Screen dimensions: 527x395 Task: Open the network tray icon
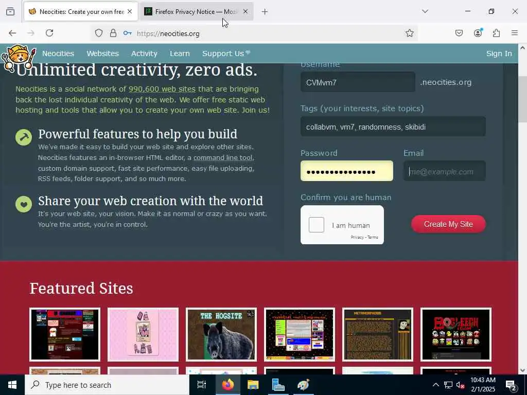tap(448, 385)
